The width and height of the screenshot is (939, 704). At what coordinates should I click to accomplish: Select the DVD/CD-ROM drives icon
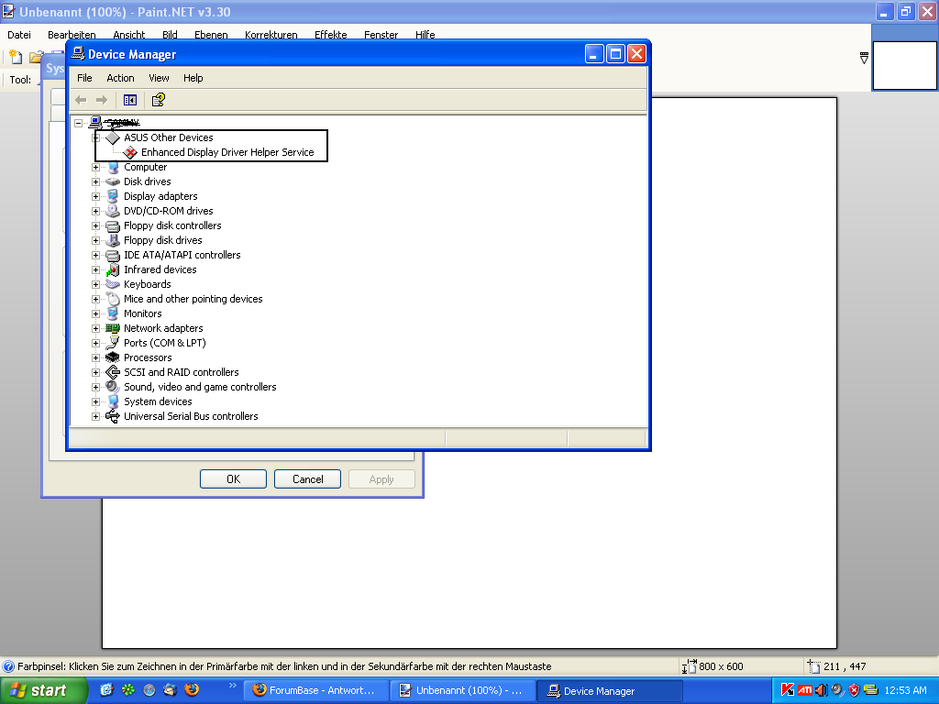[113, 211]
